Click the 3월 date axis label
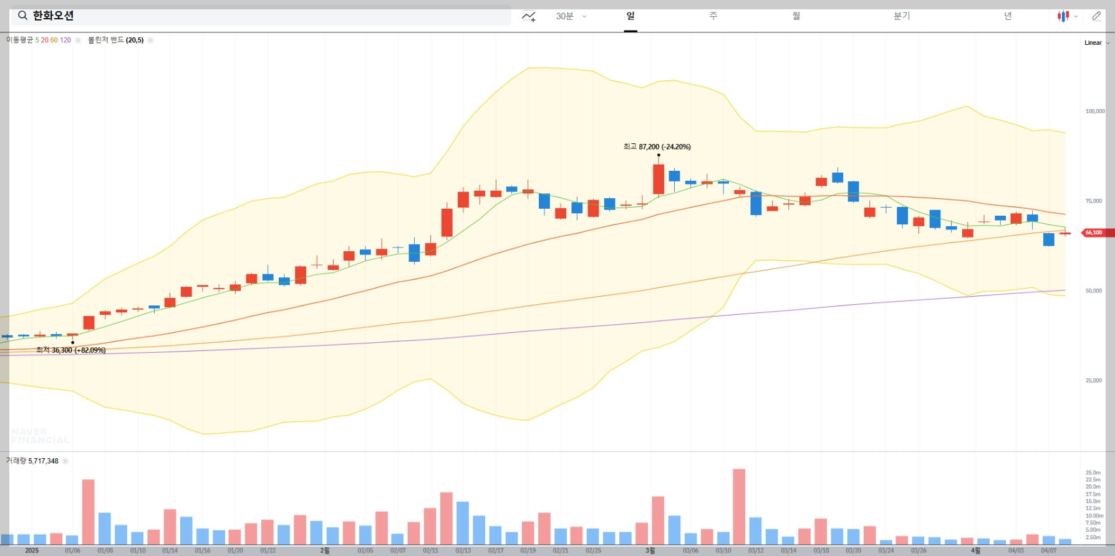1115x556 pixels. point(650,550)
